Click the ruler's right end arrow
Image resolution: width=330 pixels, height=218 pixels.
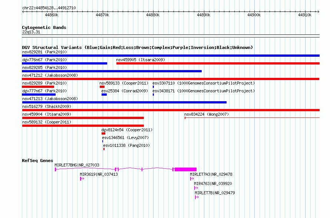(319, 11)
